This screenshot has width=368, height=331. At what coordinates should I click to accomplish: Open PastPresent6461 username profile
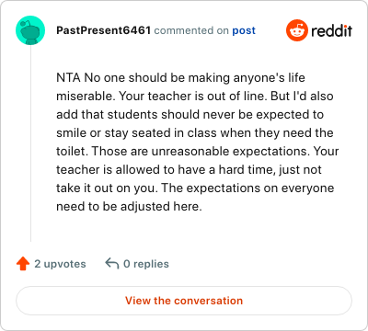(103, 30)
